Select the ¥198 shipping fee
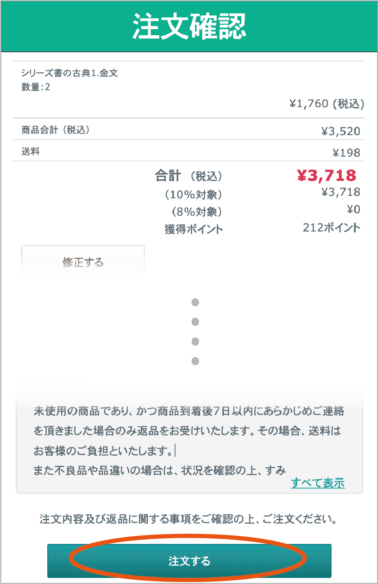This screenshot has height=584, width=378. (346, 153)
